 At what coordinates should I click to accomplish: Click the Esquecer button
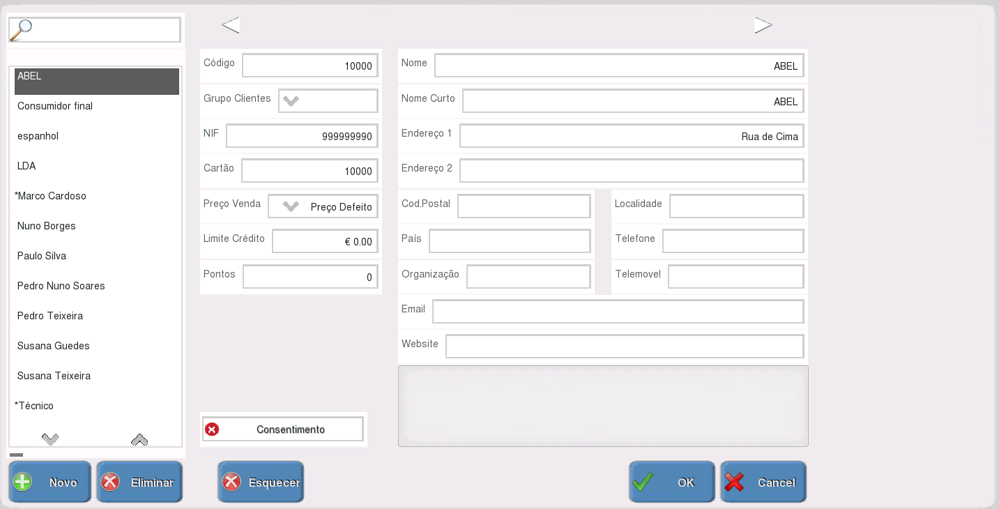click(x=261, y=482)
